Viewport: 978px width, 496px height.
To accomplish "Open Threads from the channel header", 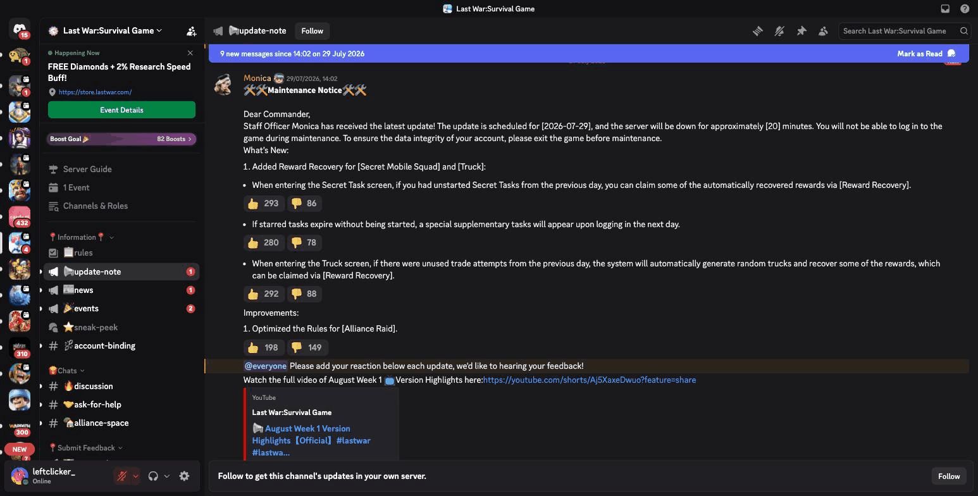I will (757, 31).
